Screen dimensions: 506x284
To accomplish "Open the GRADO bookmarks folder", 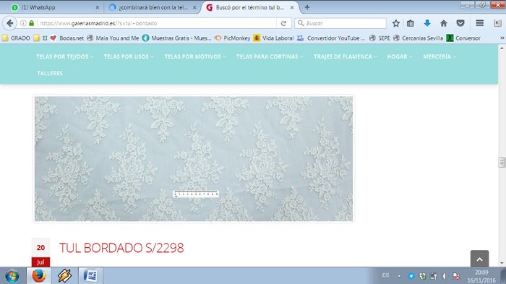I will pos(16,38).
